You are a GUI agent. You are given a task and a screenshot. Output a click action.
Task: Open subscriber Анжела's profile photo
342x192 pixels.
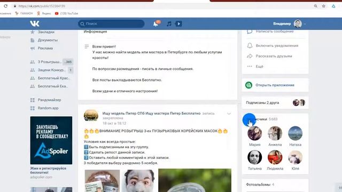(x=275, y=133)
